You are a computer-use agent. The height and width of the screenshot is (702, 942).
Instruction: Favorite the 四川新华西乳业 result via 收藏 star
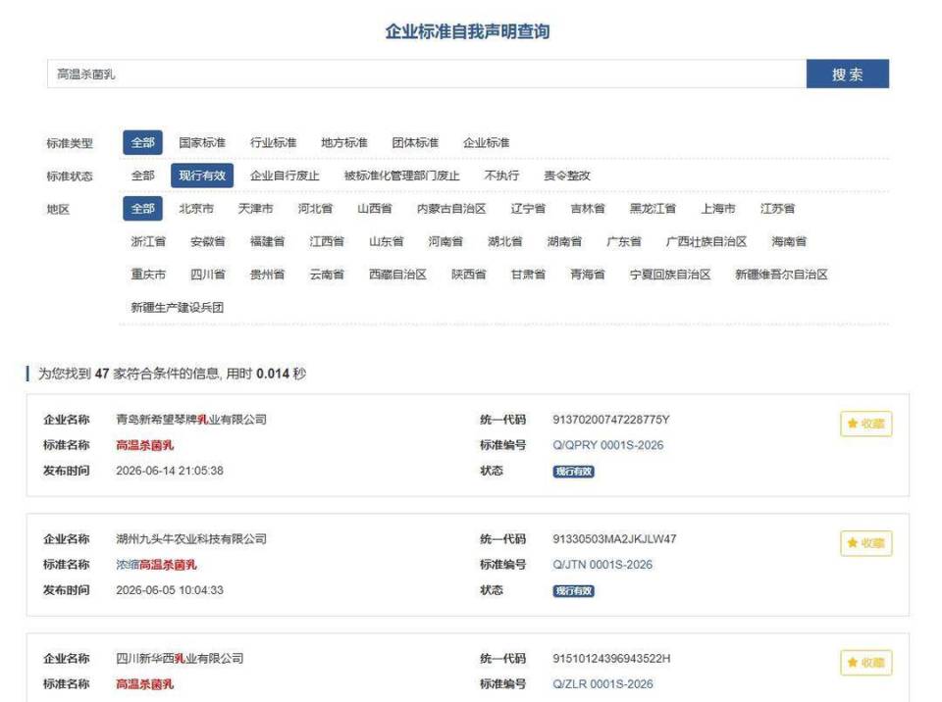(865, 663)
